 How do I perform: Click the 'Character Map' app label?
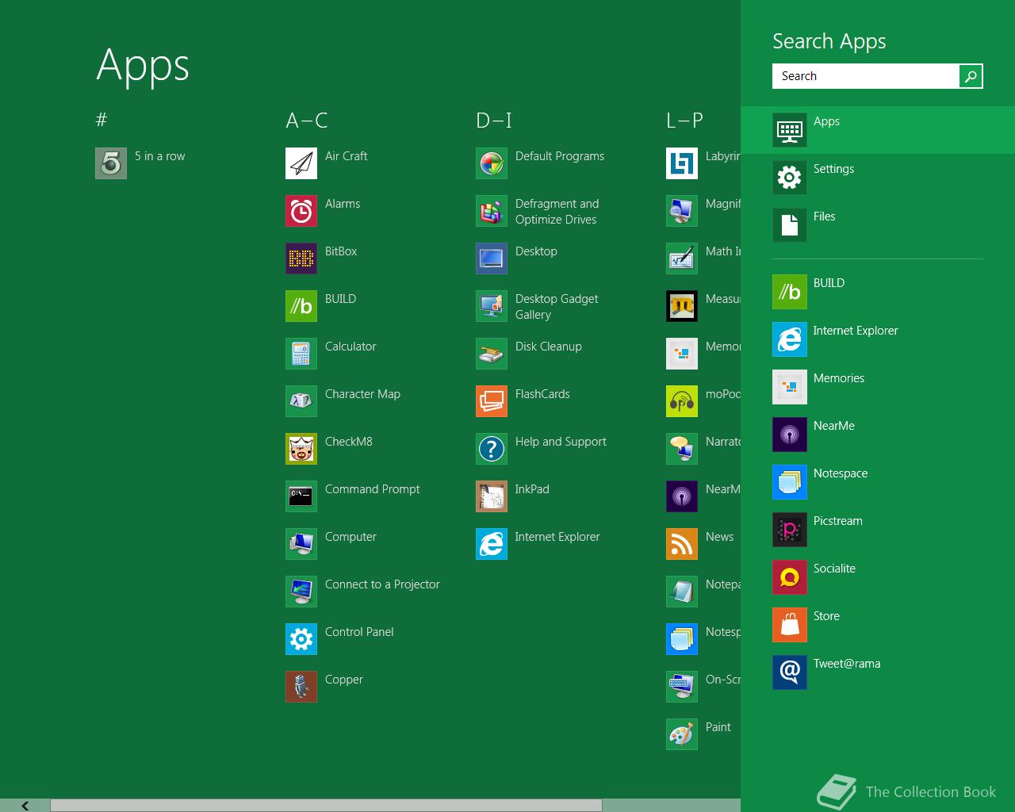pyautogui.click(x=362, y=394)
